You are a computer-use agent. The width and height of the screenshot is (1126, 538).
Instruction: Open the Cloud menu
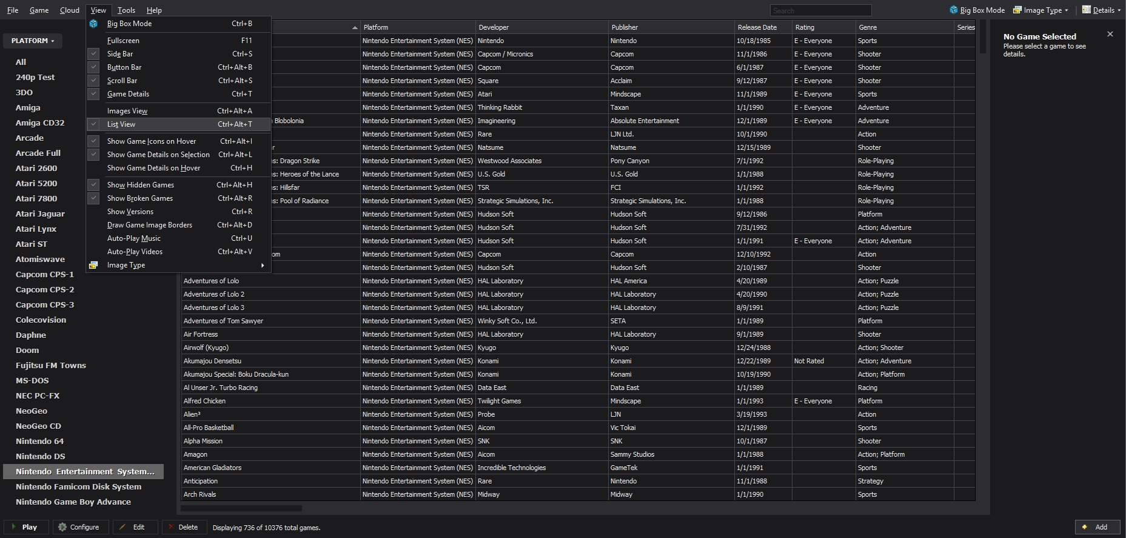(x=70, y=10)
